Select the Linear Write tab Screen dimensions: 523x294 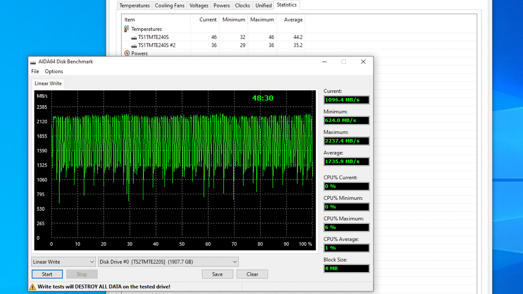[x=48, y=83]
